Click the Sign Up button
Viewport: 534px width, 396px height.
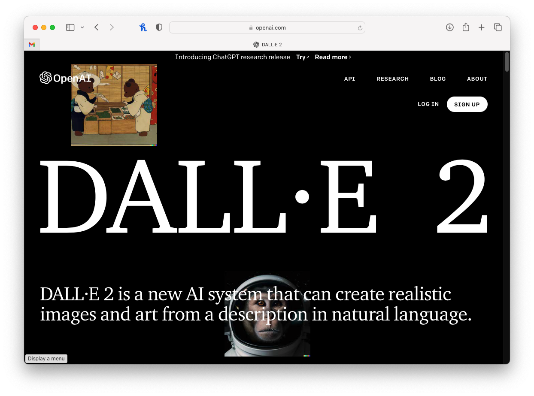click(x=467, y=104)
